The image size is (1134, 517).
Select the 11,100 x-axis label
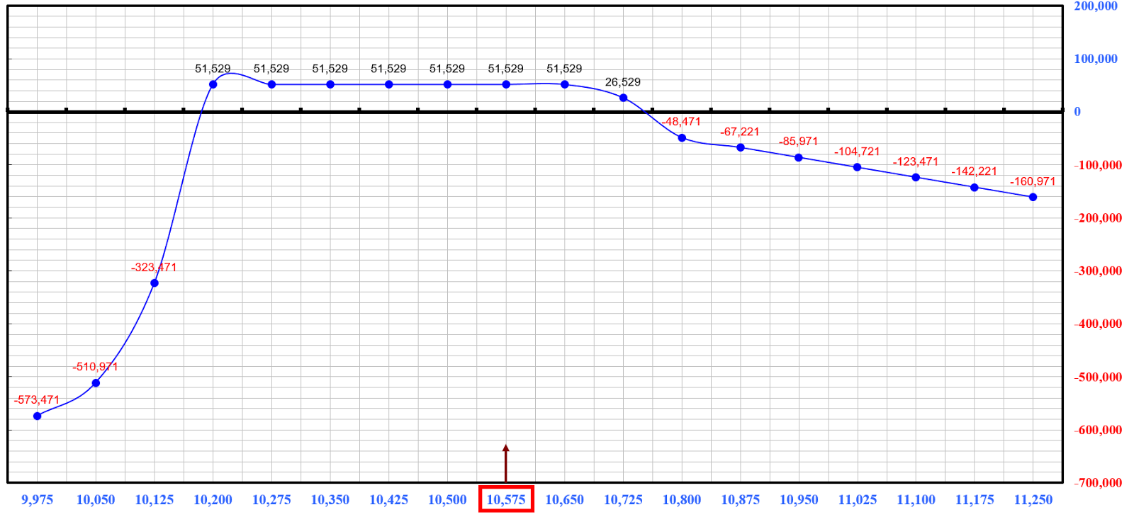916,499
